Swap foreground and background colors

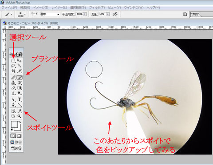point(20,122)
